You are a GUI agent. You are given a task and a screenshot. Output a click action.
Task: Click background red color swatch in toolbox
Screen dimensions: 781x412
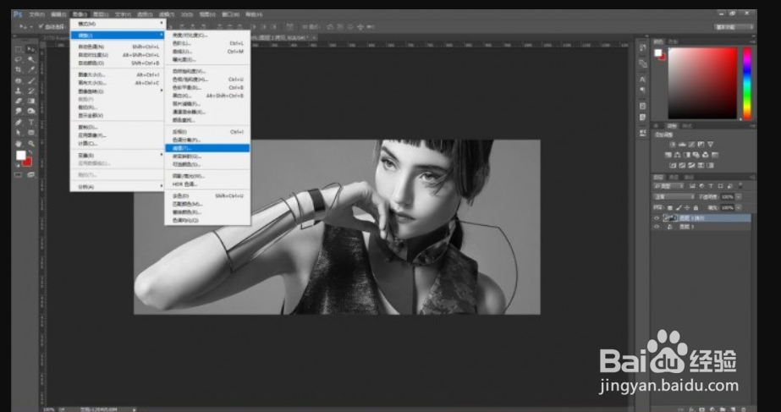tap(29, 162)
